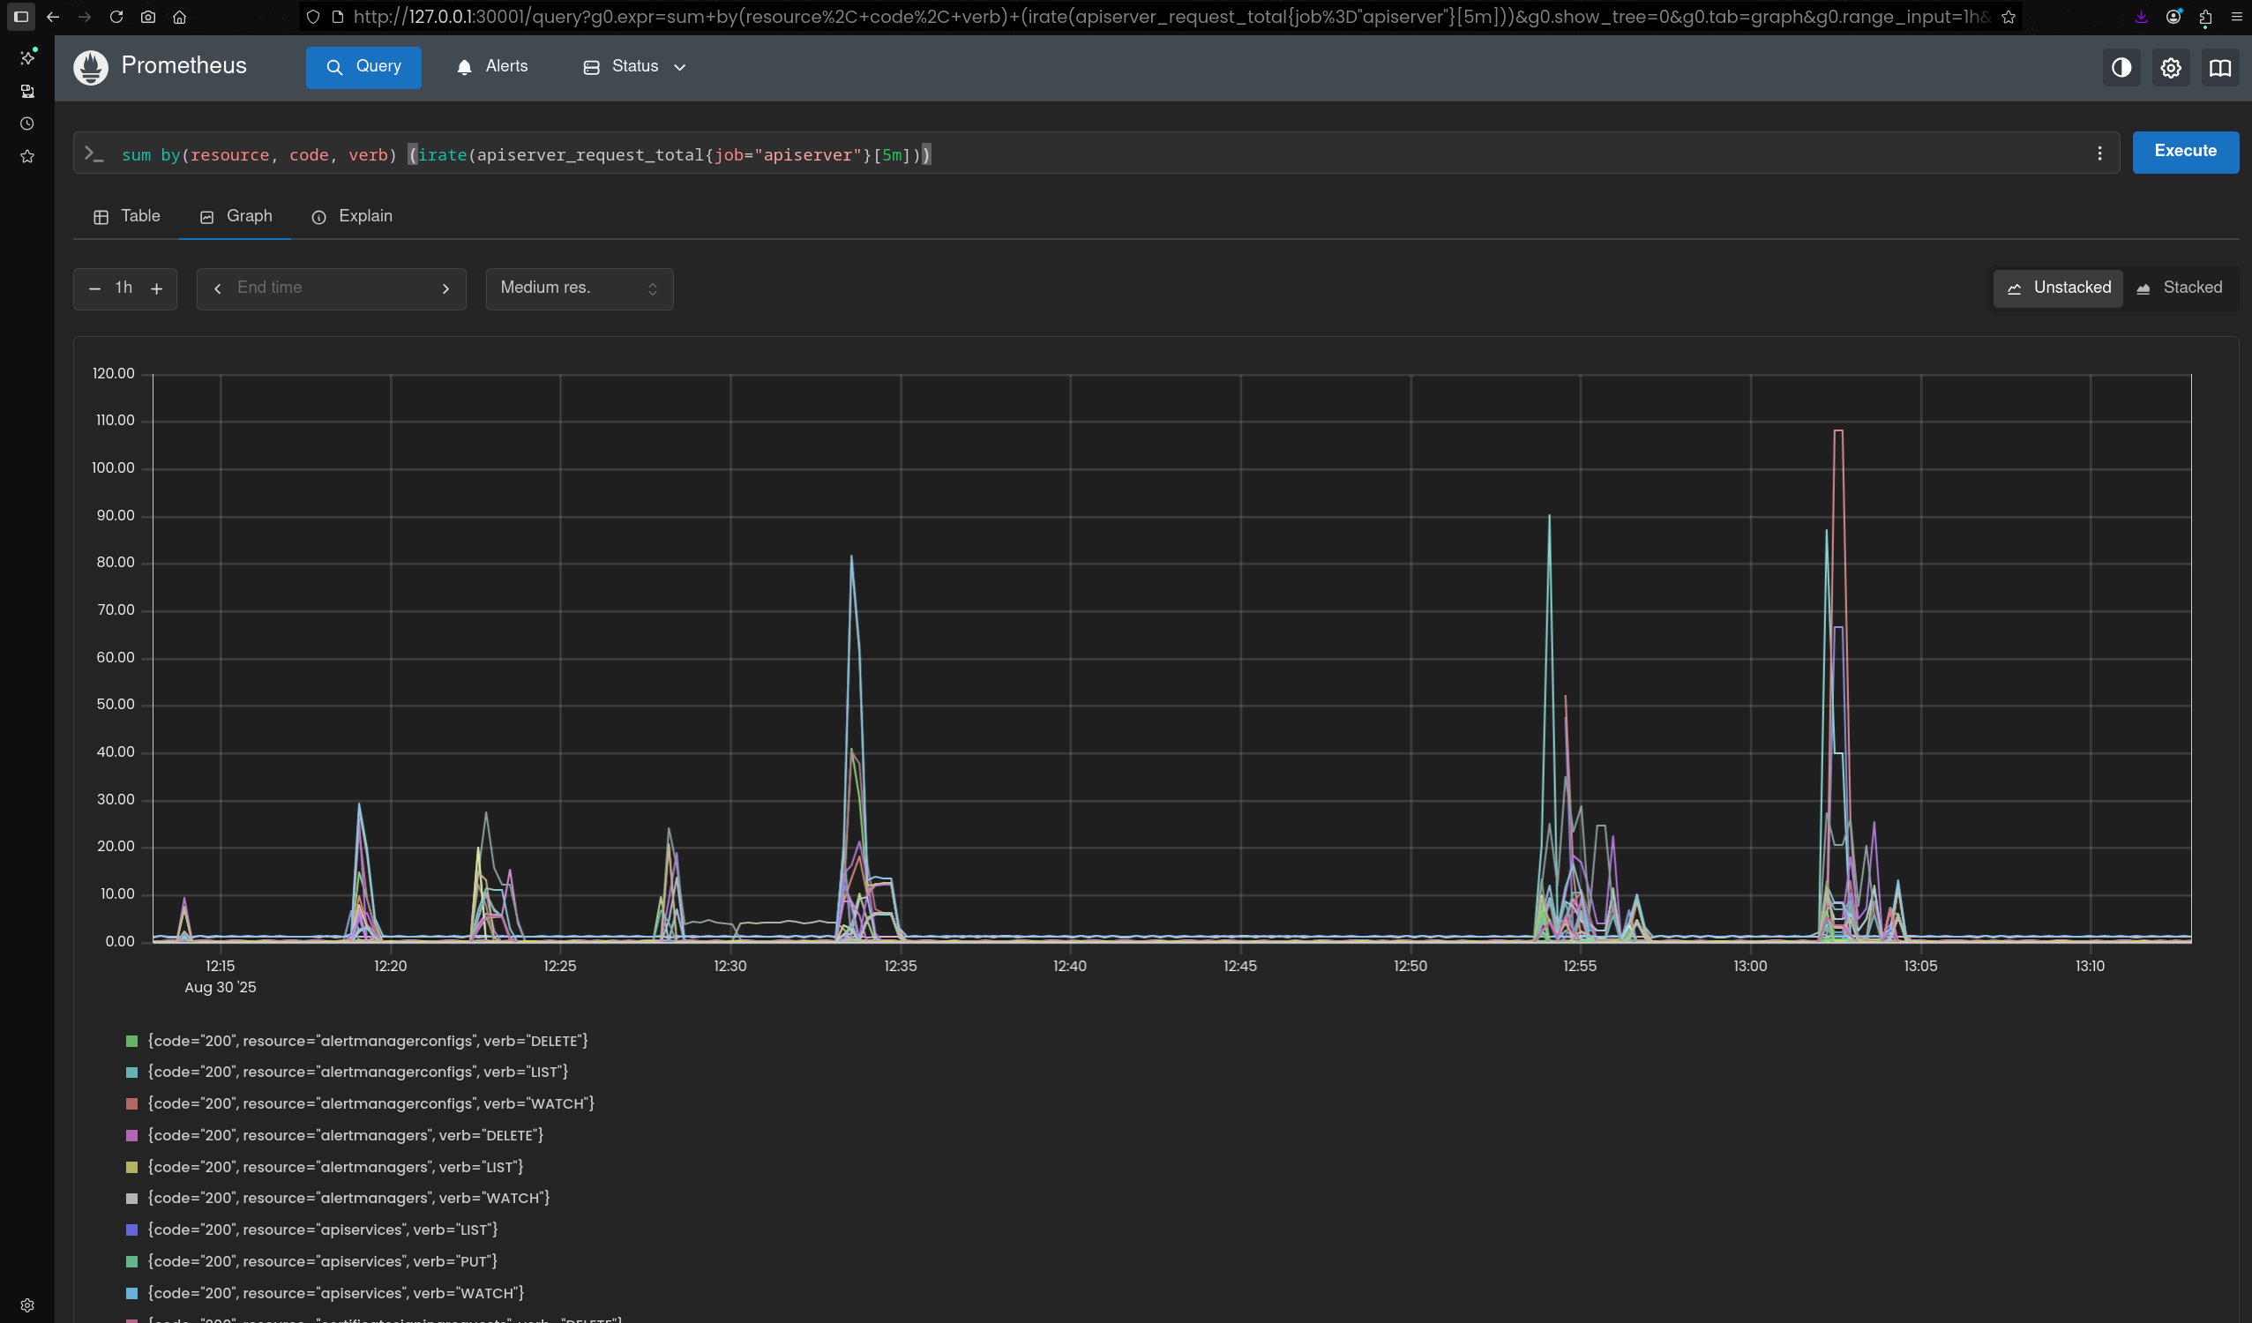Move end time forward with right chevron
Image resolution: width=2252 pixels, height=1323 pixels.
pos(445,288)
